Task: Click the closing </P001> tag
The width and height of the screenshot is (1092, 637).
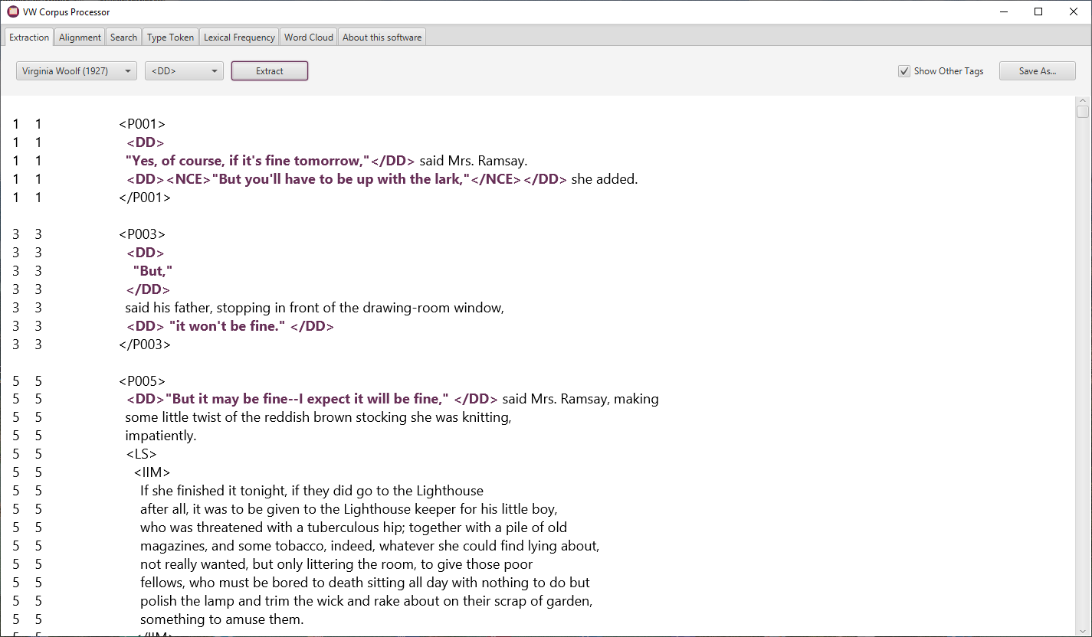Action: click(x=145, y=198)
